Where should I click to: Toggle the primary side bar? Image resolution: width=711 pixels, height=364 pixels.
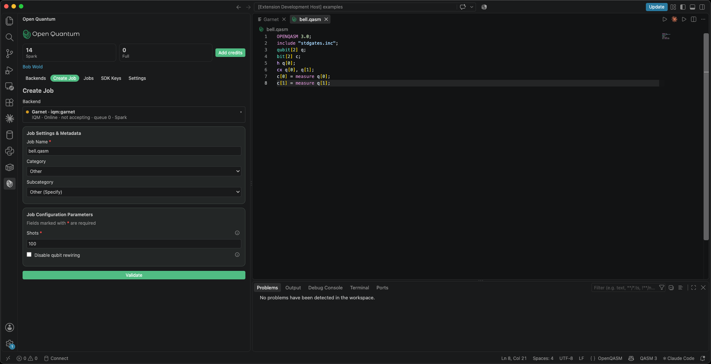[x=683, y=7]
